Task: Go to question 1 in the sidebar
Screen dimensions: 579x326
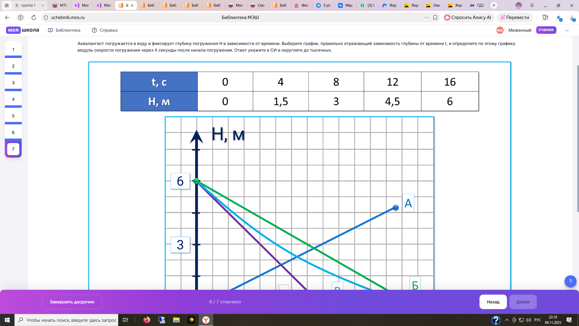Action: click(13, 50)
